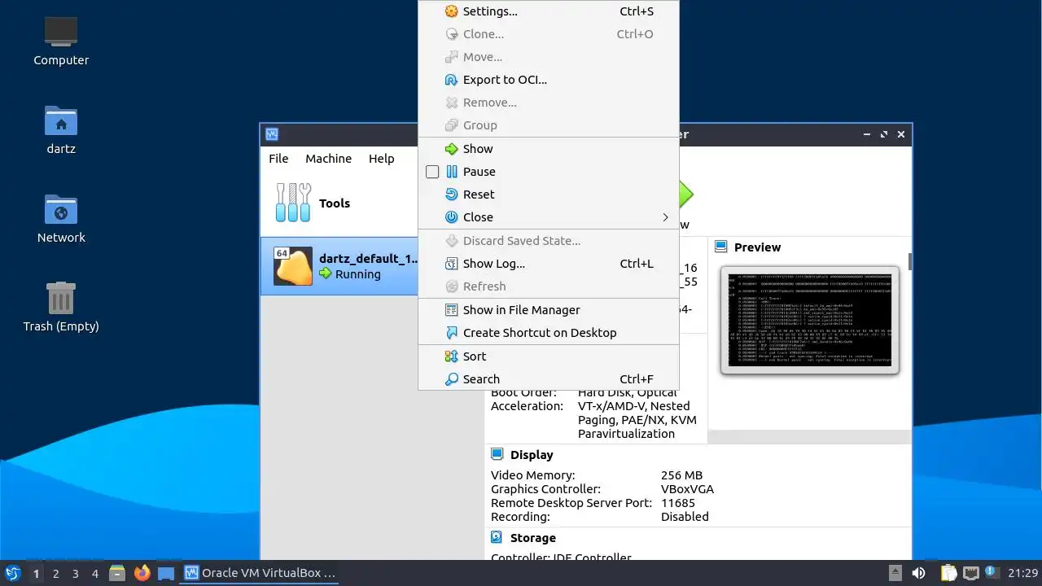
Task: Click the VM preview thumbnail
Action: click(810, 320)
